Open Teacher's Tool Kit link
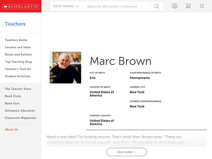 18,69
